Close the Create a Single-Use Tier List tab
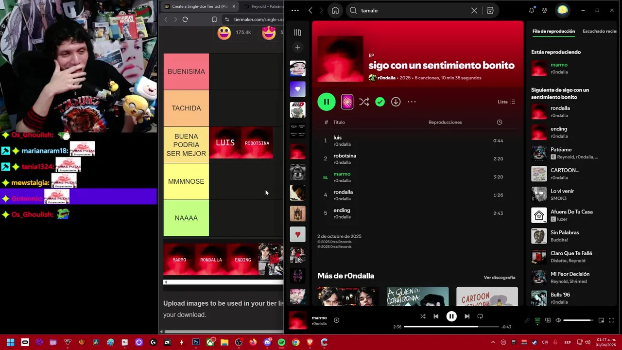This screenshot has height=350, width=622. coord(234,6)
